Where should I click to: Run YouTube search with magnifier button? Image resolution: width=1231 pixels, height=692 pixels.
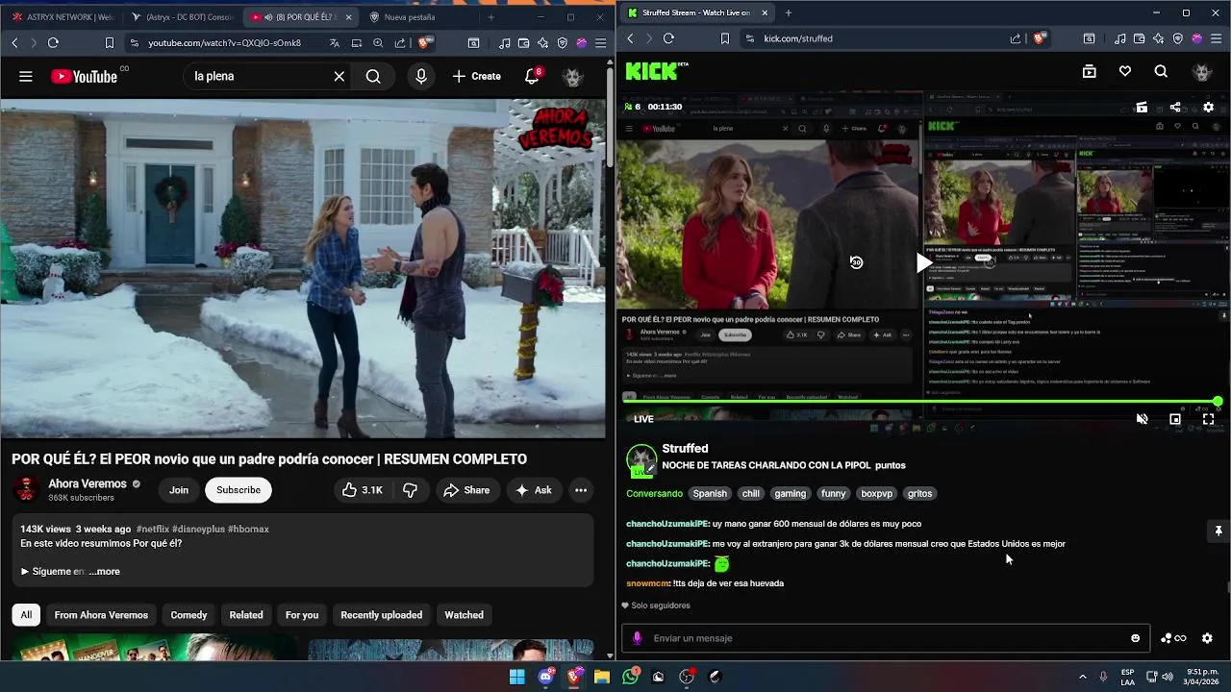click(373, 76)
